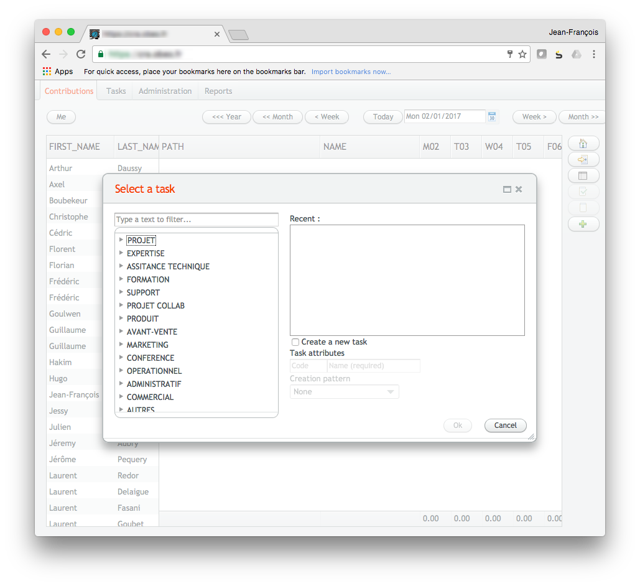This screenshot has height=586, width=640.
Task: Click the green plus add icon button
Action: point(583,224)
